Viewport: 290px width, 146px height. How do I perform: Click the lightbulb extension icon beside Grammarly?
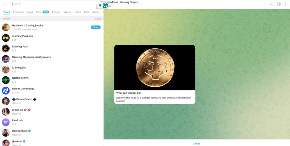pos(100,5)
